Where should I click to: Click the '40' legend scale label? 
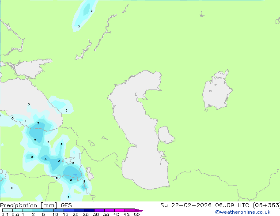click(116, 214)
